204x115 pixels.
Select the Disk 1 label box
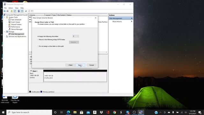click(36, 76)
